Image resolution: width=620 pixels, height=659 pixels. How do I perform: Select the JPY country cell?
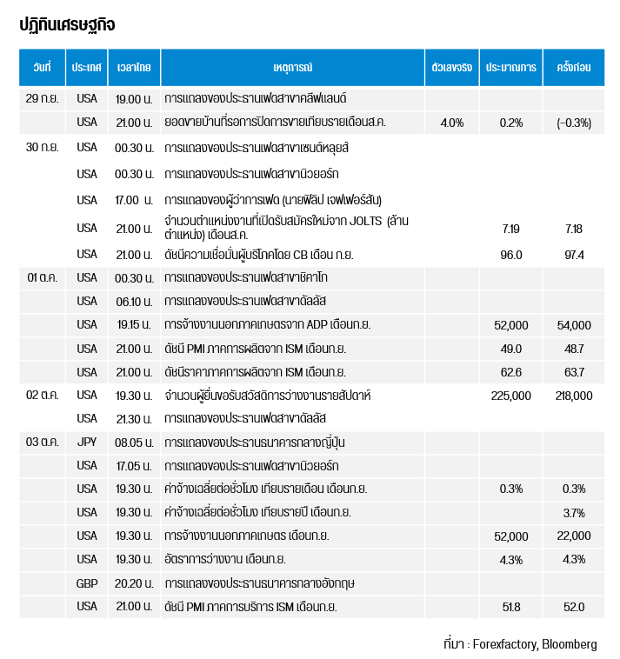(87, 443)
